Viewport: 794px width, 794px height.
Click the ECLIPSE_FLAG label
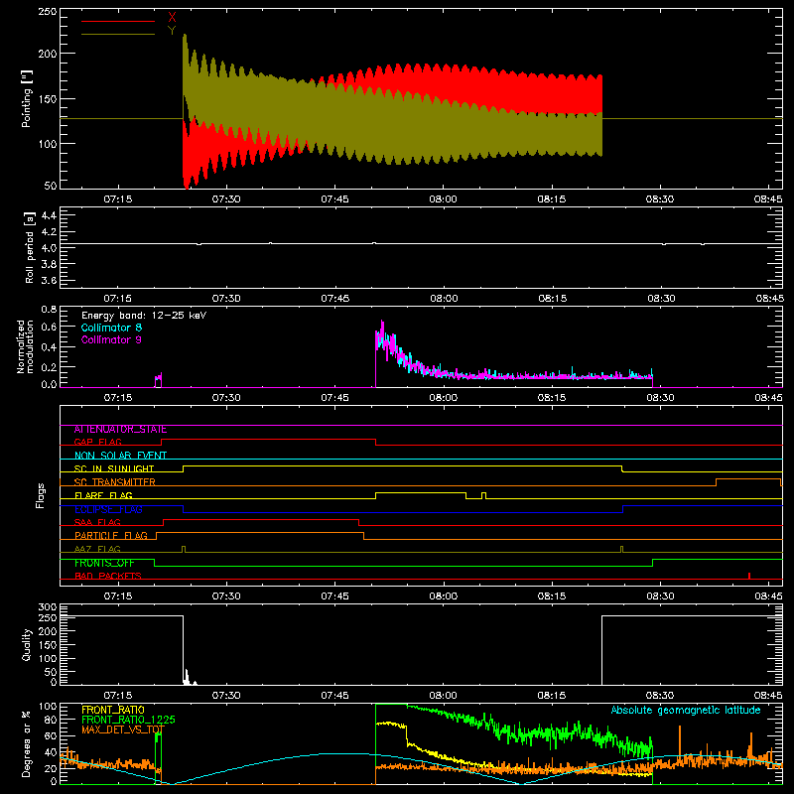[108, 509]
